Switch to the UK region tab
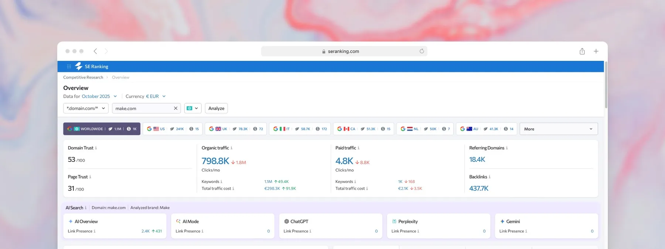665x249 pixels. point(236,129)
